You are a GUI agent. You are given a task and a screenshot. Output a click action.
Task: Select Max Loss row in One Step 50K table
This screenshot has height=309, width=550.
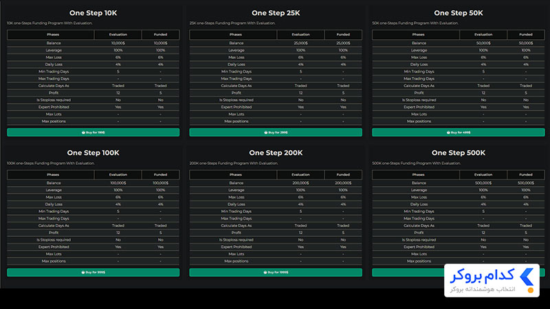(x=459, y=57)
